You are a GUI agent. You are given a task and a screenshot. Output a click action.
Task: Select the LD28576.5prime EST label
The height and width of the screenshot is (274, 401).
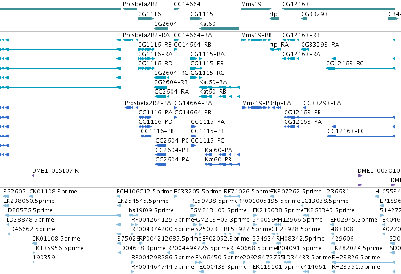point(29,210)
